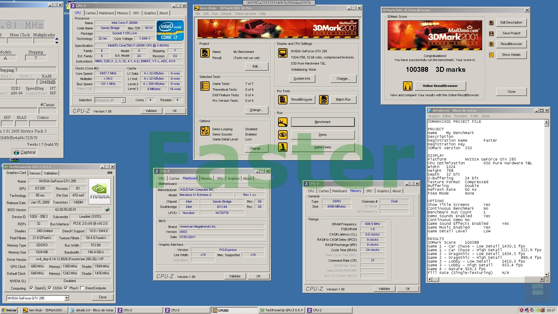Click the Intel Core i7 logo in CPU-Z
The width and height of the screenshot is (558, 314).
click(x=170, y=30)
